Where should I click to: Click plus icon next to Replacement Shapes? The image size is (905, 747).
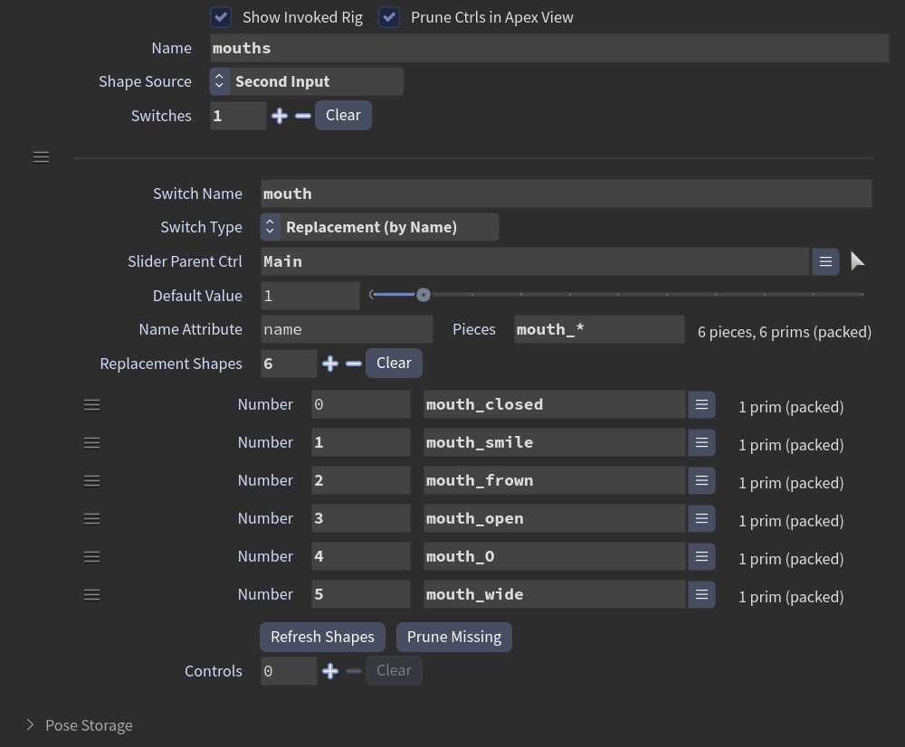coord(330,364)
